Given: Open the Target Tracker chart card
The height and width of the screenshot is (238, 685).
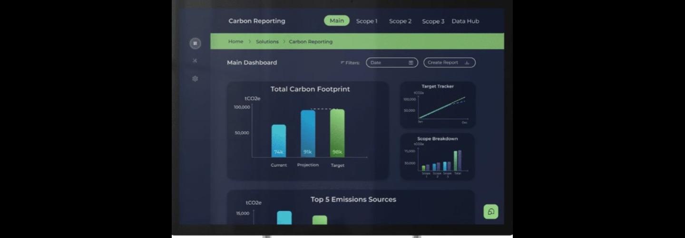Looking at the screenshot, I should (x=438, y=105).
